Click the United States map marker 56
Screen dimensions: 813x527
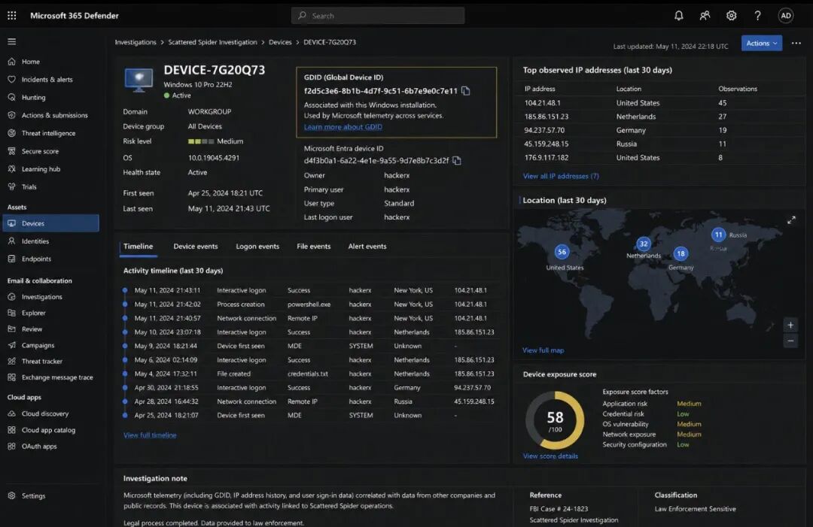[x=562, y=252]
